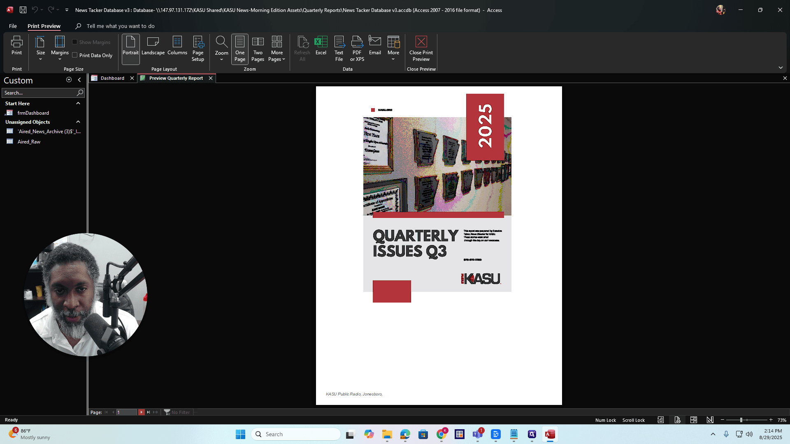Viewport: 790px width, 444px height.
Task: Open the Margins dropdown
Action: pyautogui.click(x=60, y=48)
